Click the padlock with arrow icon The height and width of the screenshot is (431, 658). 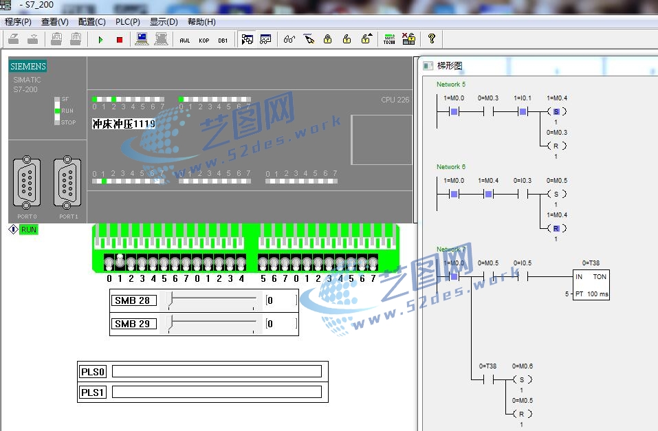click(366, 39)
